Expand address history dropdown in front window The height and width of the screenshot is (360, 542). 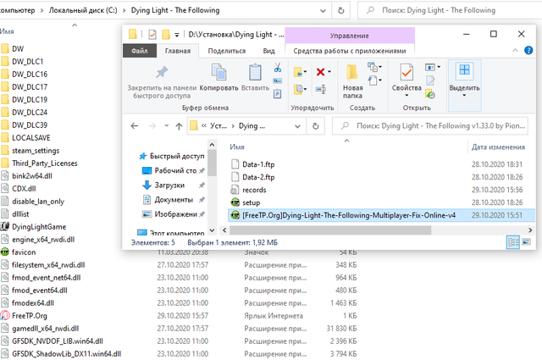click(x=297, y=126)
